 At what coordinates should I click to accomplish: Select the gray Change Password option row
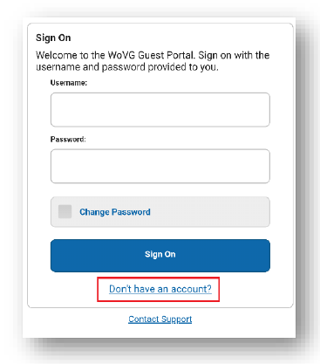click(160, 212)
